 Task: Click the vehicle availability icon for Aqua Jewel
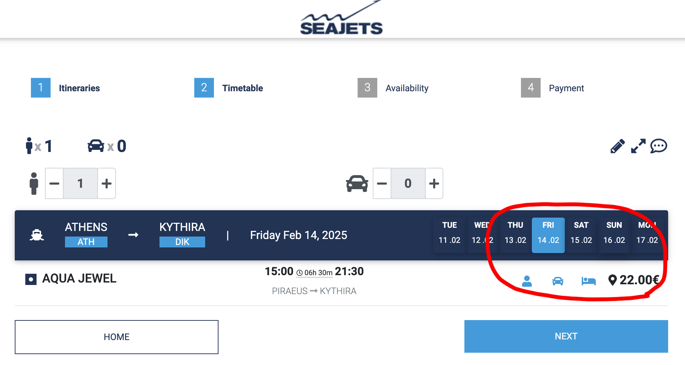(557, 281)
